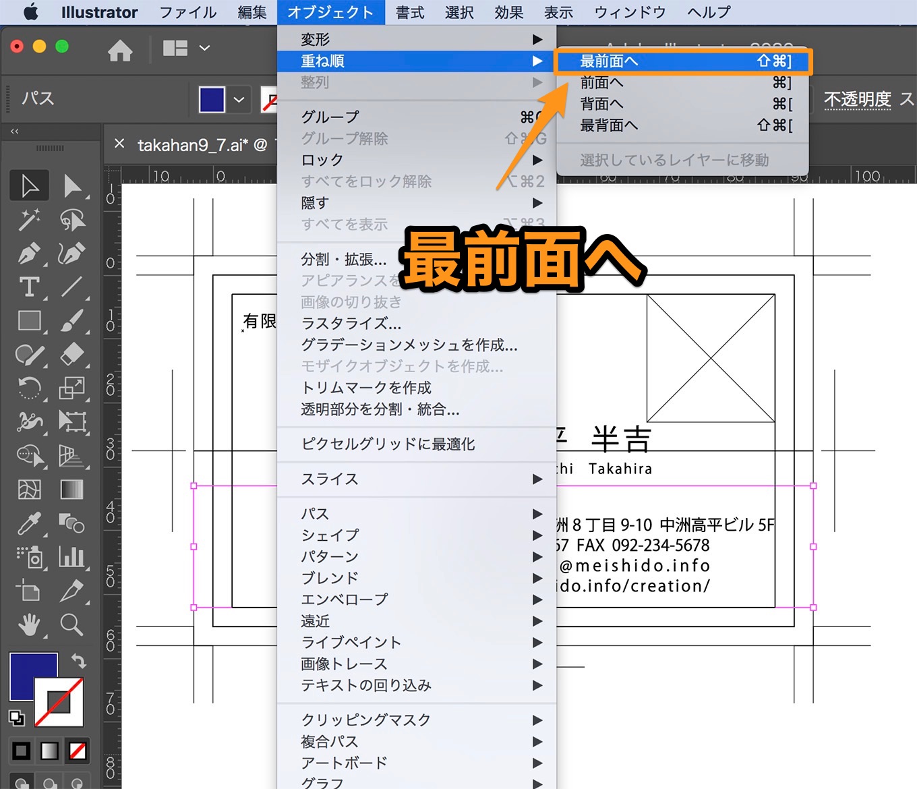The height and width of the screenshot is (789, 917).
Task: Open the ファイル menu
Action: 188,12
